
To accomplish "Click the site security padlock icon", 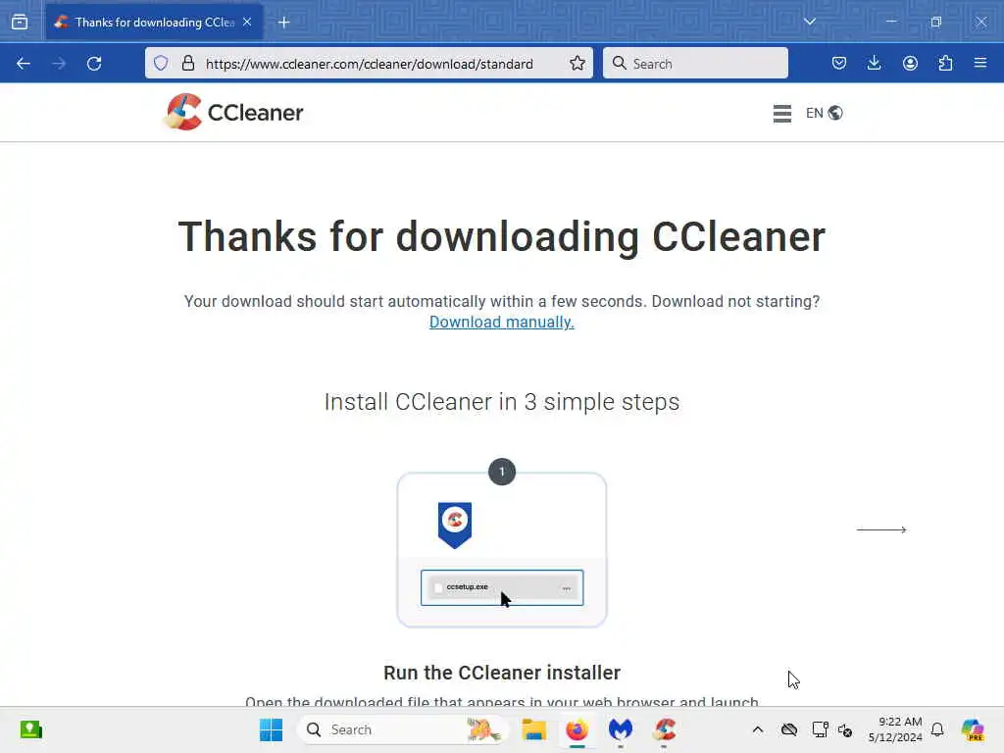I will point(187,64).
